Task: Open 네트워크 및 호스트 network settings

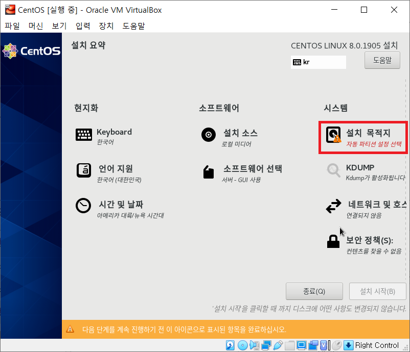Action: coord(367,209)
